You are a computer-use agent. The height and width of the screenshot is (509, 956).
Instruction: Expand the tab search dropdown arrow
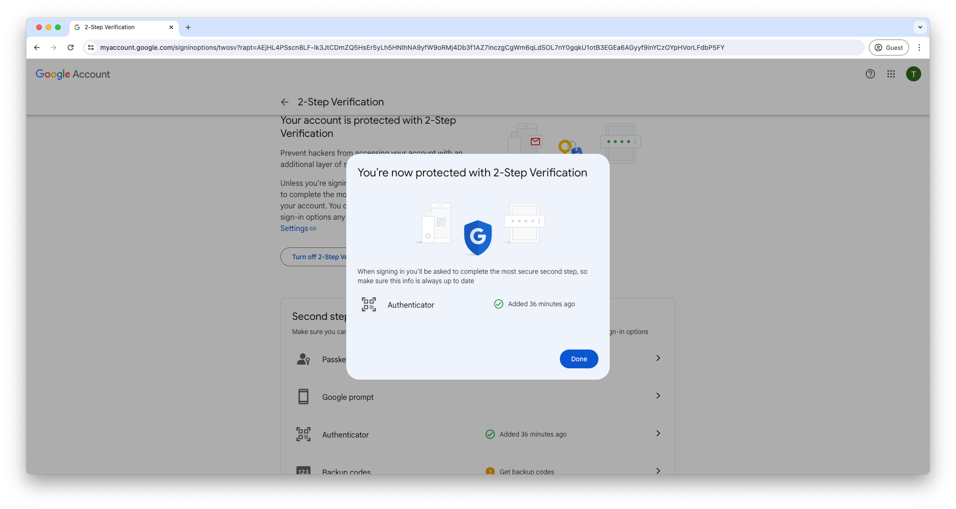(920, 27)
